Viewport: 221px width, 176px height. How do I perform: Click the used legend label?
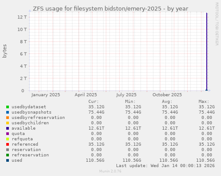coord(17,160)
